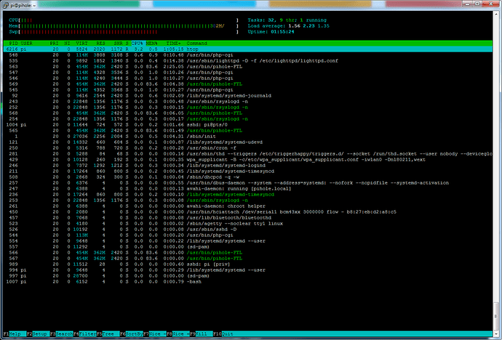Click F10 Quit to exit htop
The image size is (502, 340).
pyautogui.click(x=223, y=334)
